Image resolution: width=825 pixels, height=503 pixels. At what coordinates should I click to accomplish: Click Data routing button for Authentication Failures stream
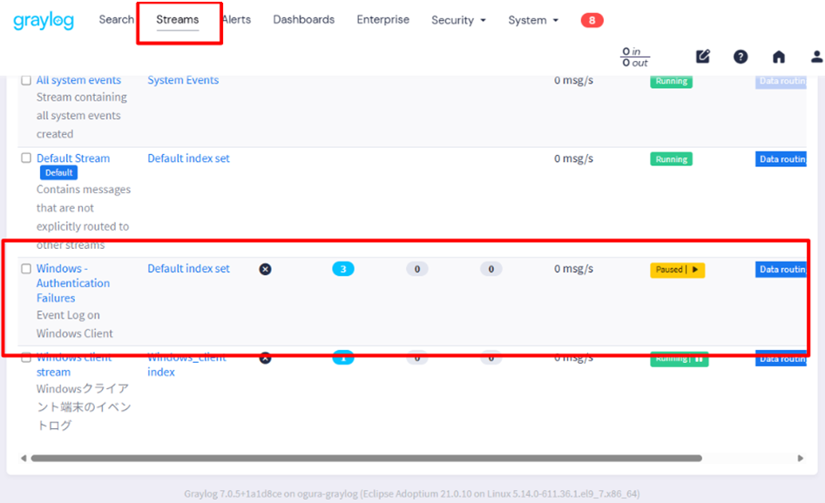[781, 269]
